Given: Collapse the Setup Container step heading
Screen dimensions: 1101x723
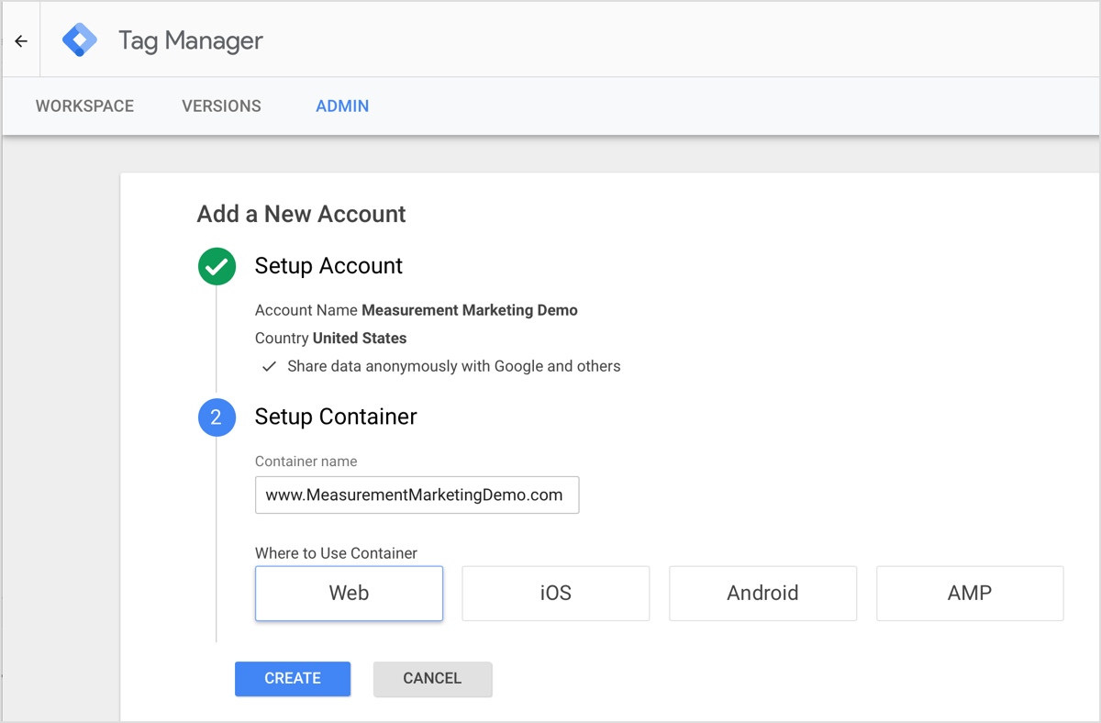Looking at the screenshot, I should click(336, 417).
